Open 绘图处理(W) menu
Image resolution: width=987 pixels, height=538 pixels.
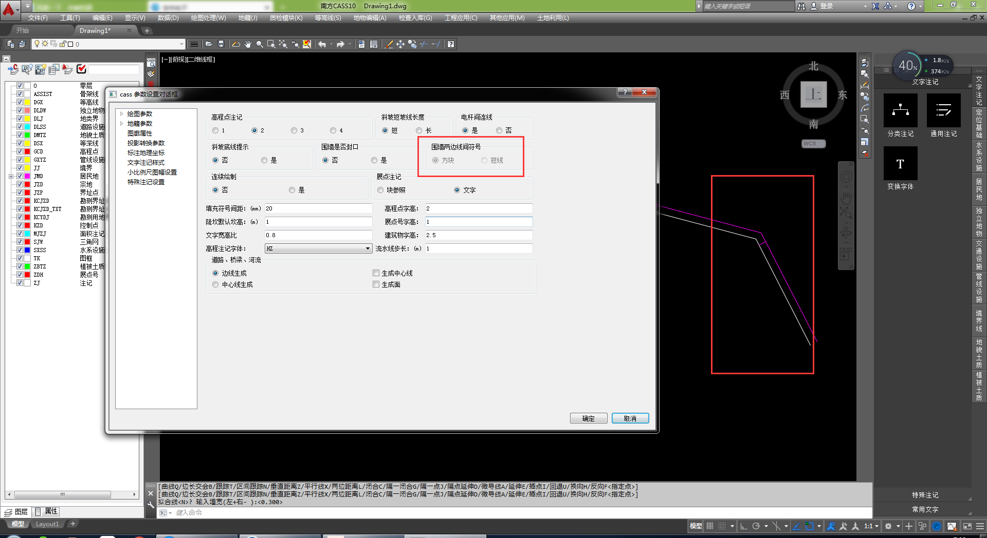[x=208, y=18]
